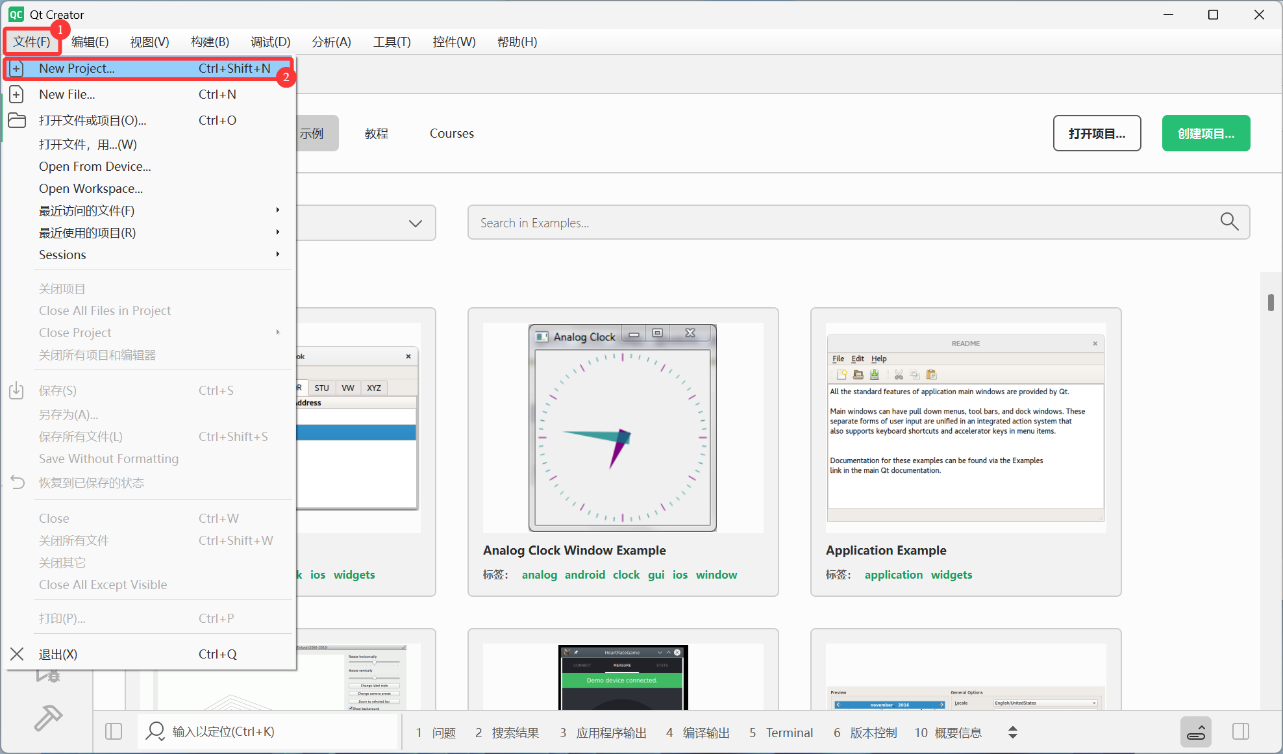Open the 编辑(E) menu
The image size is (1283, 754).
tap(90, 42)
